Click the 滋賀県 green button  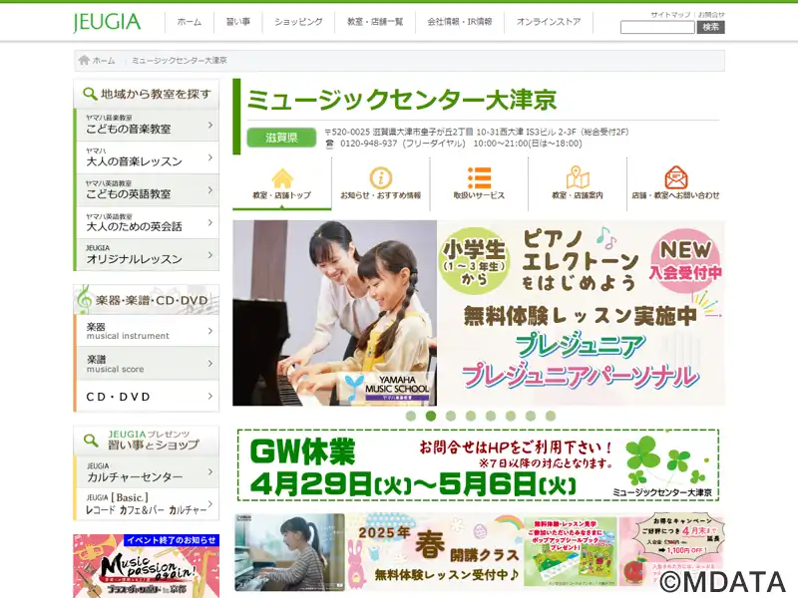(281, 138)
